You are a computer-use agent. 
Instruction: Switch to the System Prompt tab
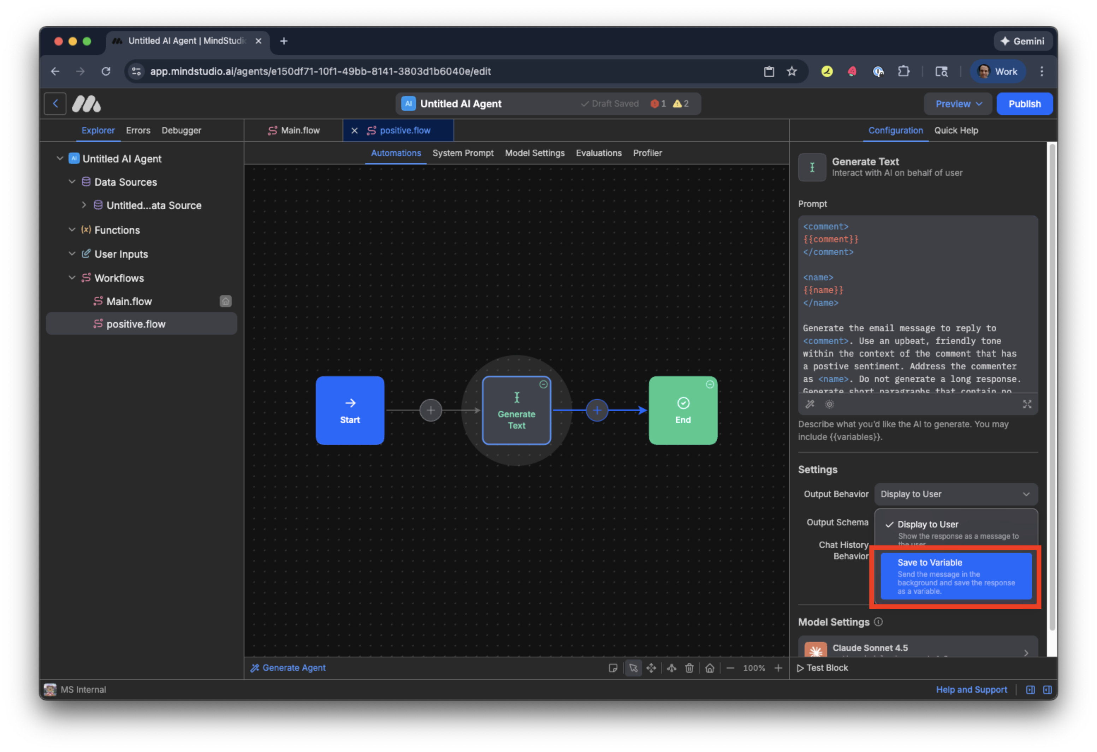pos(463,153)
